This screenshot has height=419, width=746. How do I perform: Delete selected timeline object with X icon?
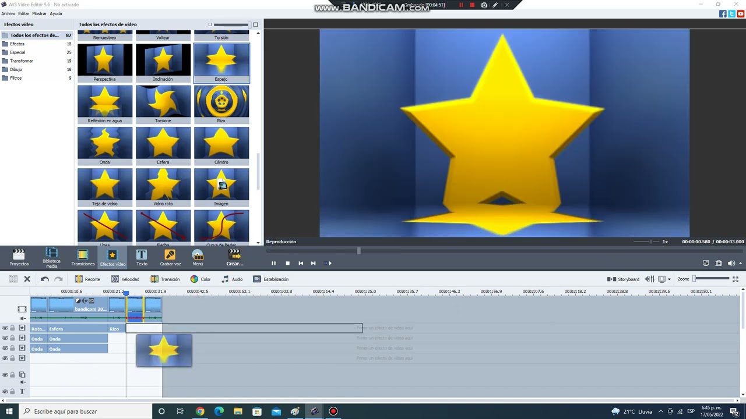pyautogui.click(x=27, y=279)
